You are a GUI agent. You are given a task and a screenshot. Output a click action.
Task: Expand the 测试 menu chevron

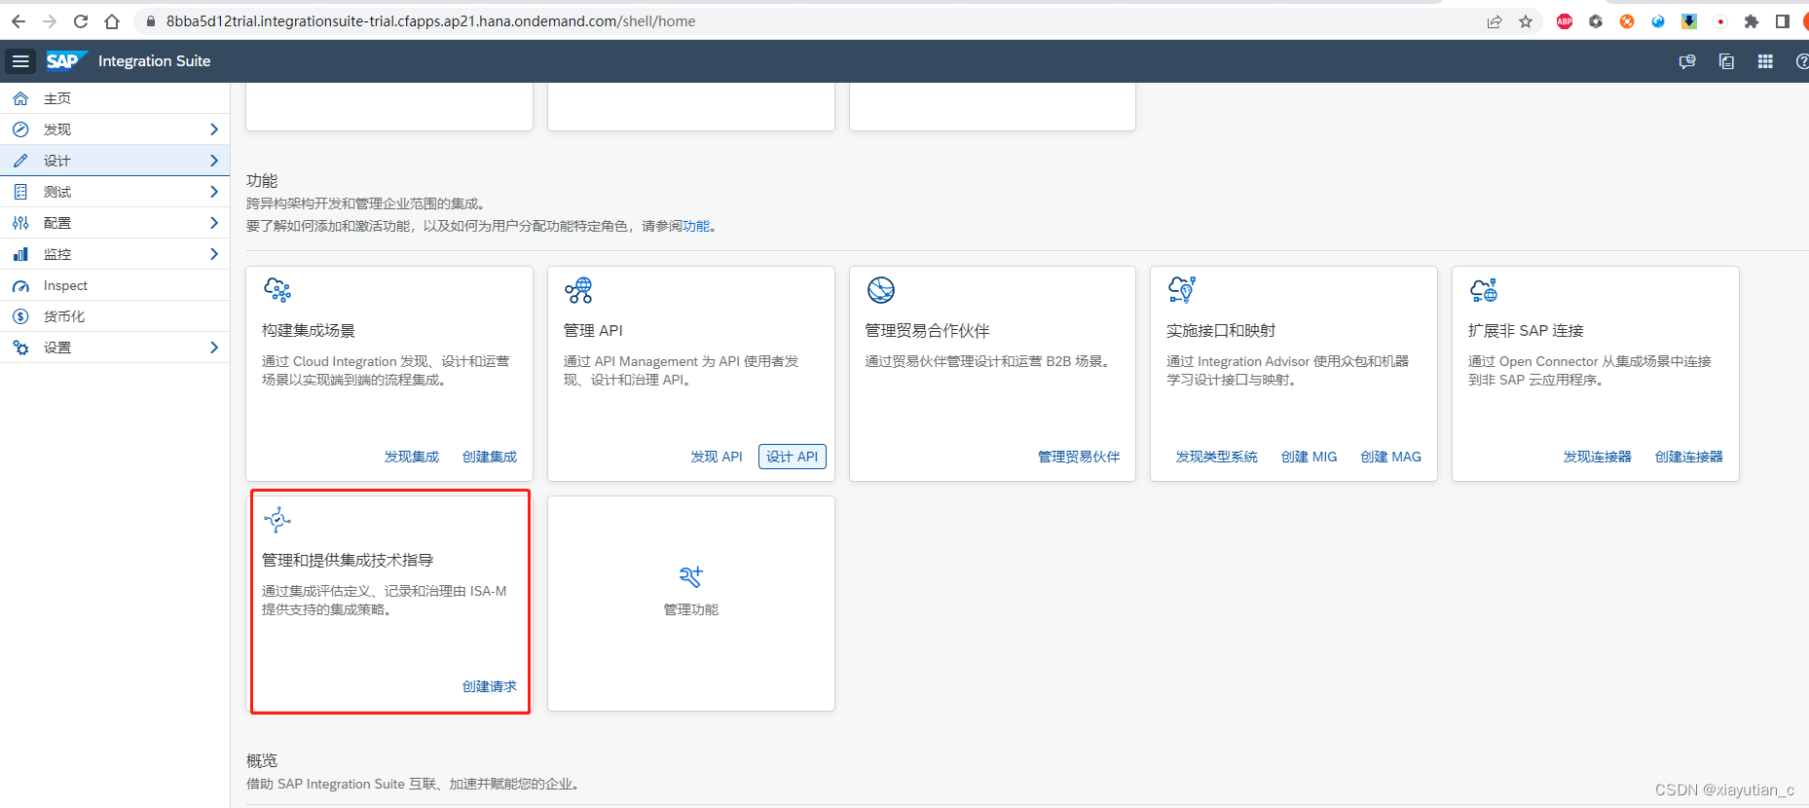click(x=214, y=192)
